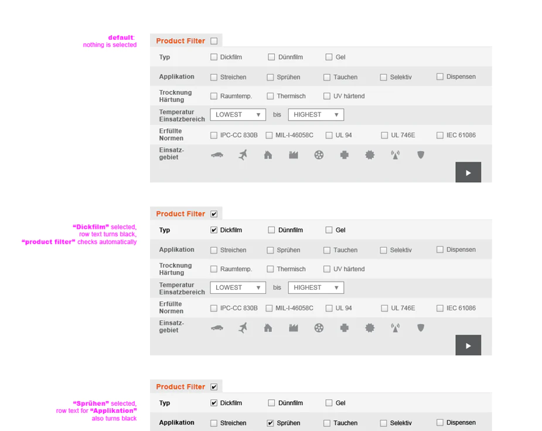Click the gear icon in the second filter panel

370,328
